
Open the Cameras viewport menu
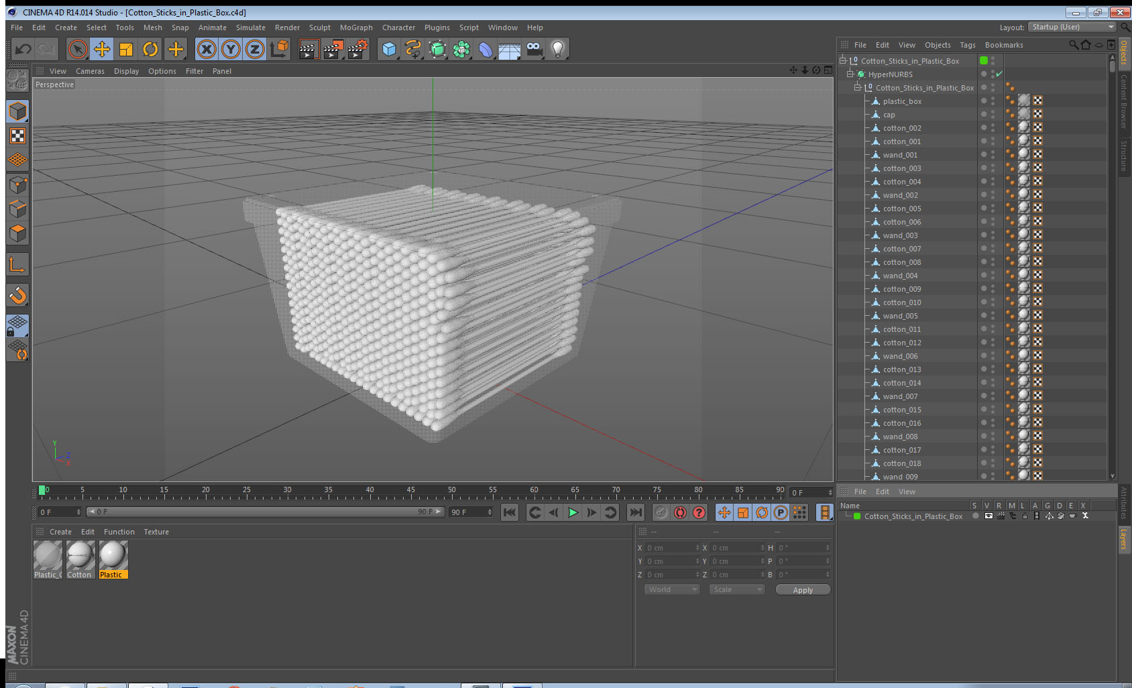coord(90,71)
